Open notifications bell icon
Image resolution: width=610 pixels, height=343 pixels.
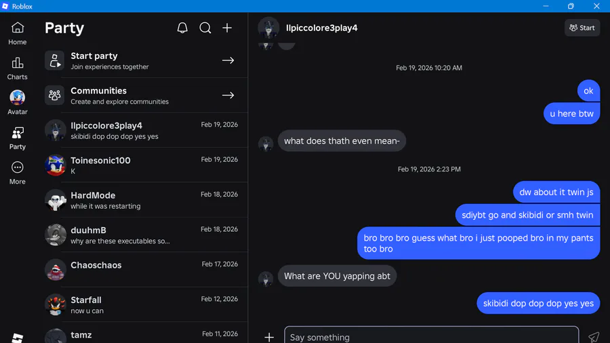point(182,28)
